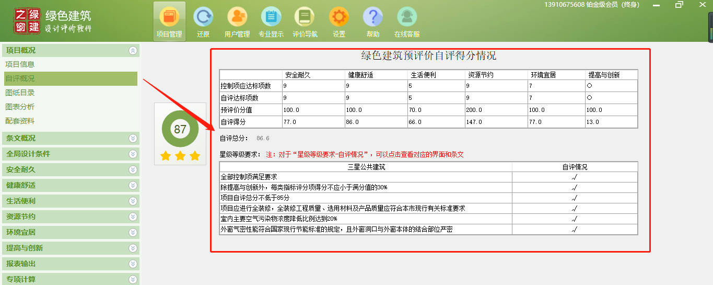Viewport: 713px width, 285px height.
Task: Open 设置 gear icon
Action: click(339, 21)
